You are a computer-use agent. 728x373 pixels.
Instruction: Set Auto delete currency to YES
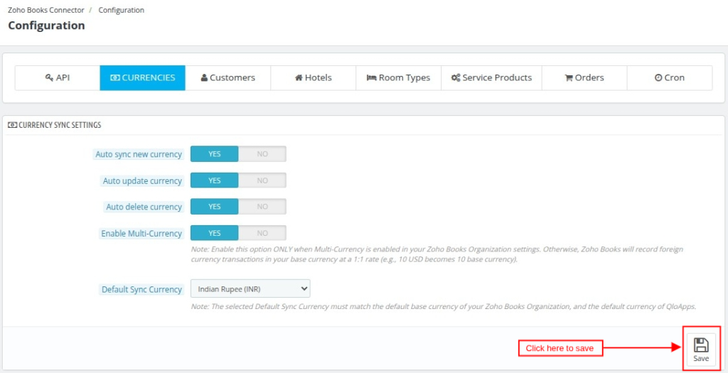pyautogui.click(x=215, y=207)
